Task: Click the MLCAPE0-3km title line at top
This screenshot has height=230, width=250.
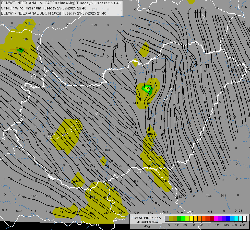Action: [x=61, y=3]
